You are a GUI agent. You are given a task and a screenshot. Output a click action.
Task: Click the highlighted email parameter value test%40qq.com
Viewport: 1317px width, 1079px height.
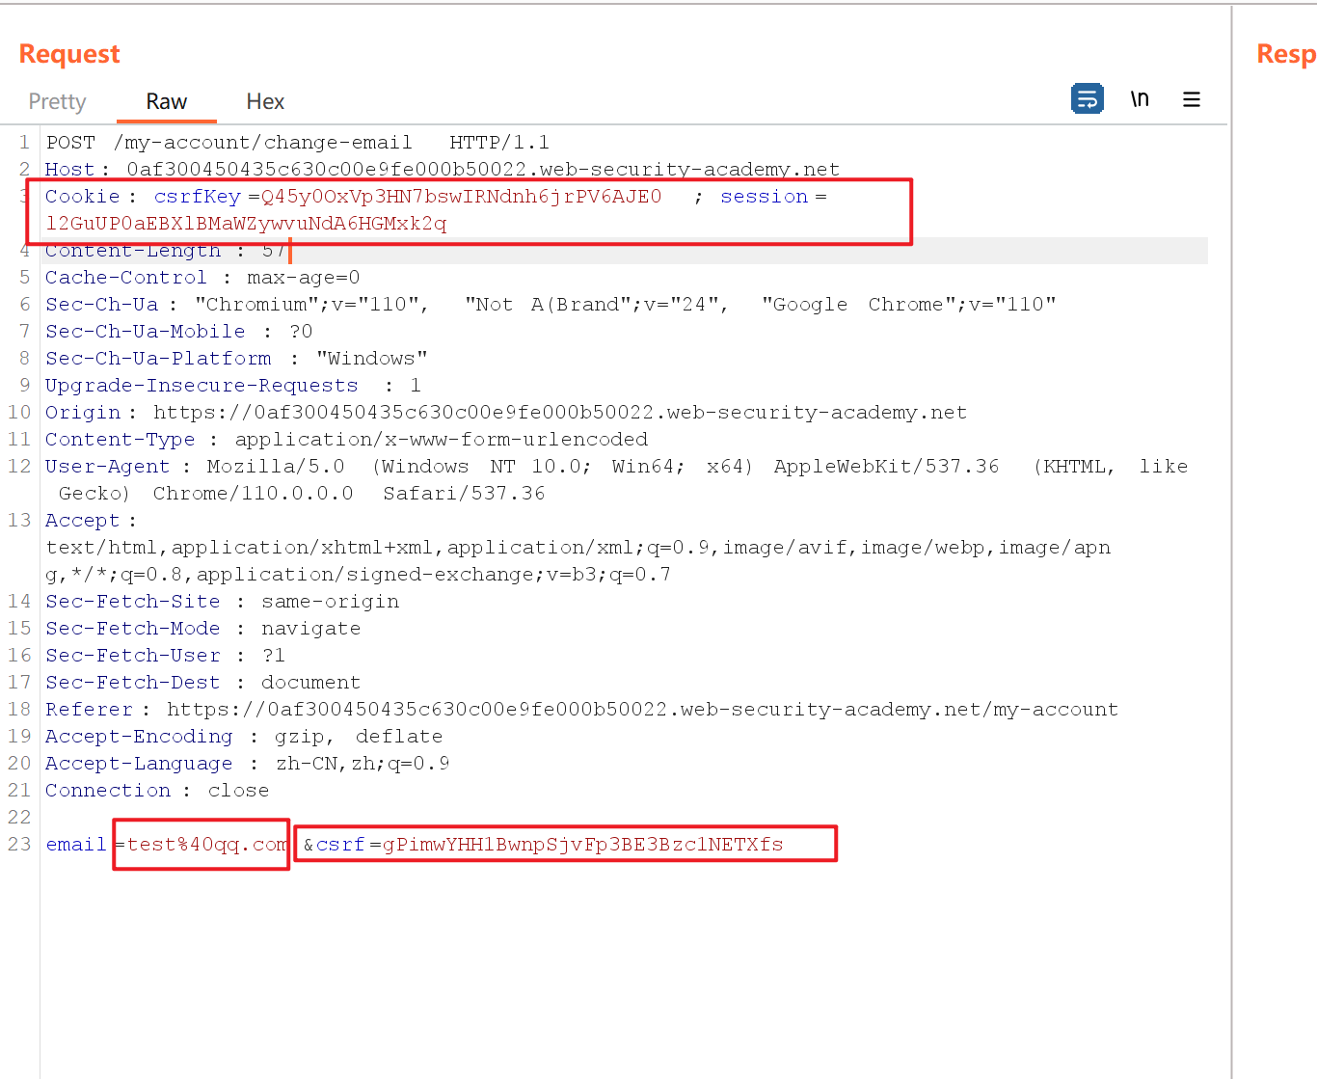pos(204,844)
